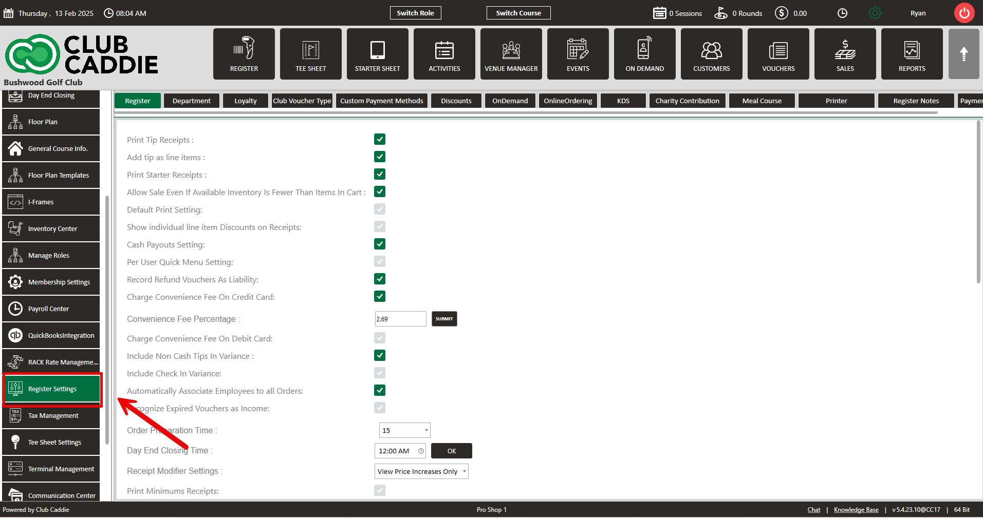The image size is (983, 518).
Task: Toggle Cash Payouts Setting checkbox
Action: click(380, 244)
